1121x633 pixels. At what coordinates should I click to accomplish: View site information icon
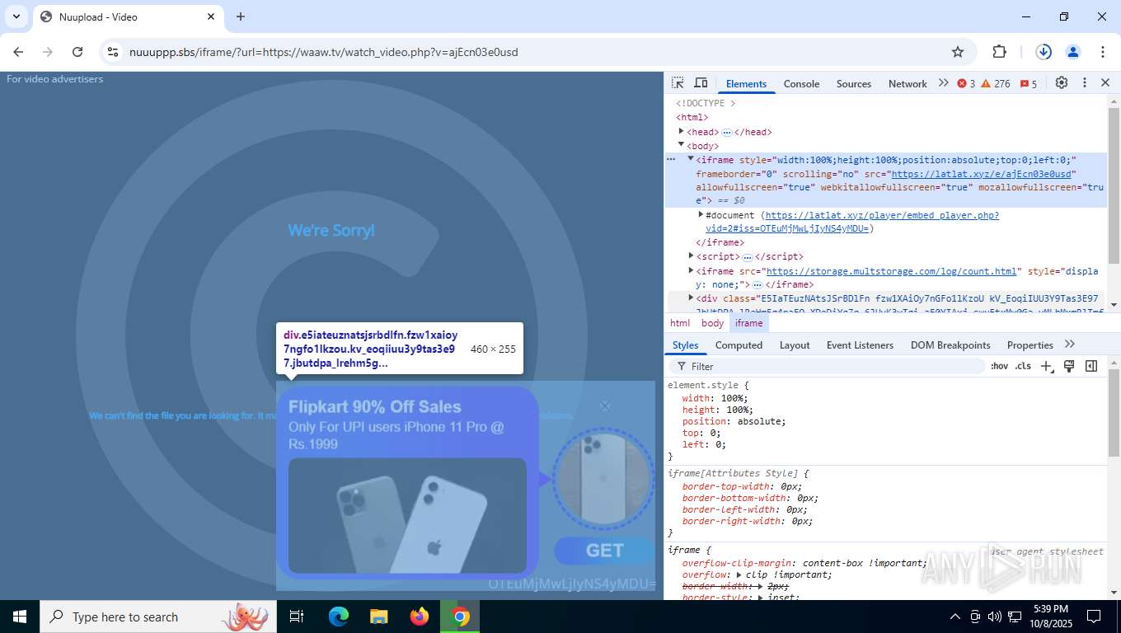point(113,52)
